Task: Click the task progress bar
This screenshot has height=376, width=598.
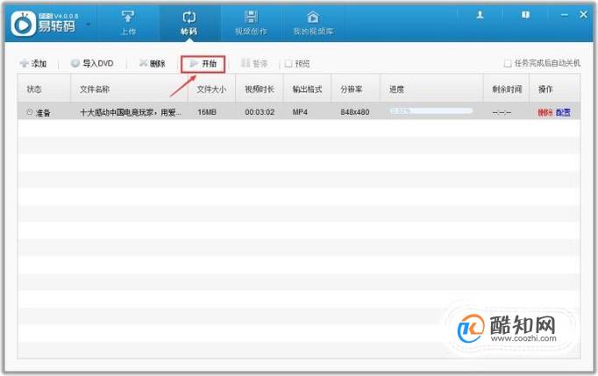Action: coord(431,111)
